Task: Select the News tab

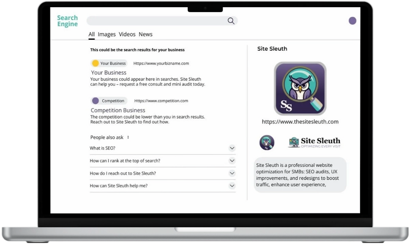Action: (146, 34)
